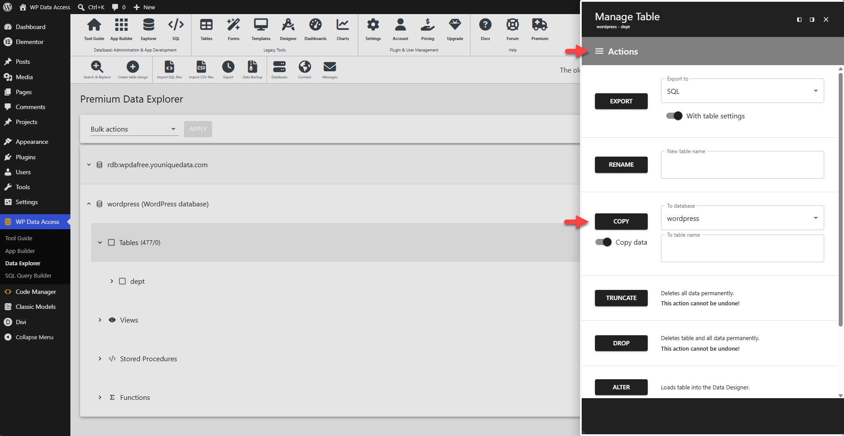Expand the dept table row
844x436 pixels.
(x=111, y=281)
